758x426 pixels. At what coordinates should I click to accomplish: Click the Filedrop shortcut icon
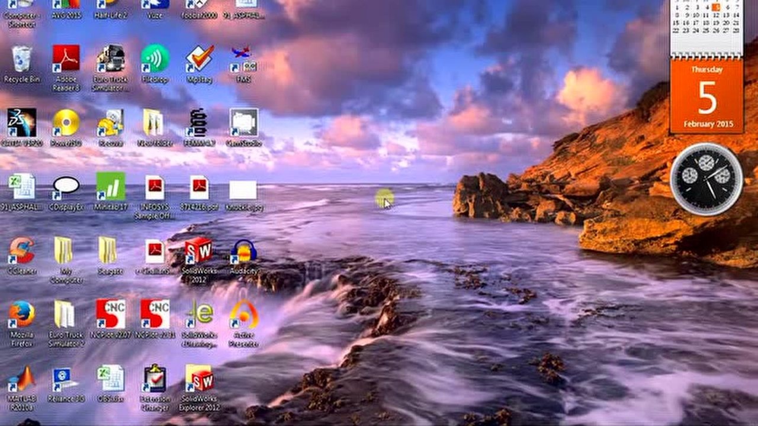click(155, 59)
